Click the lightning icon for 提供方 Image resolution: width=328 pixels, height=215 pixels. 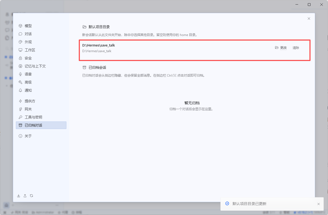tap(20, 101)
